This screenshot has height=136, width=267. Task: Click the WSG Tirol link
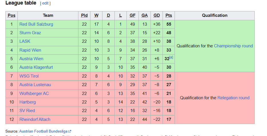(29, 76)
